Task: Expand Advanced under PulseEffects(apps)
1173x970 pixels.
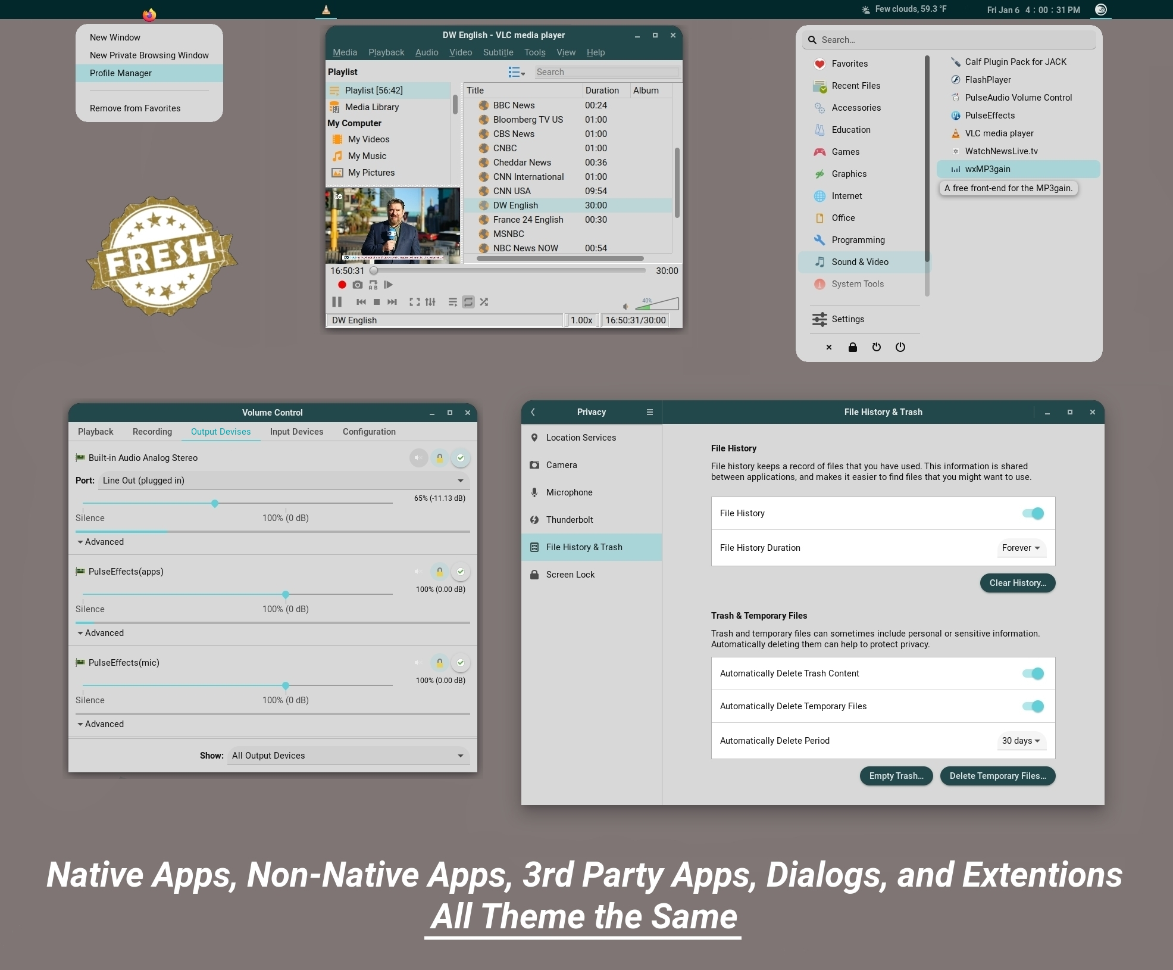Action: click(x=101, y=633)
